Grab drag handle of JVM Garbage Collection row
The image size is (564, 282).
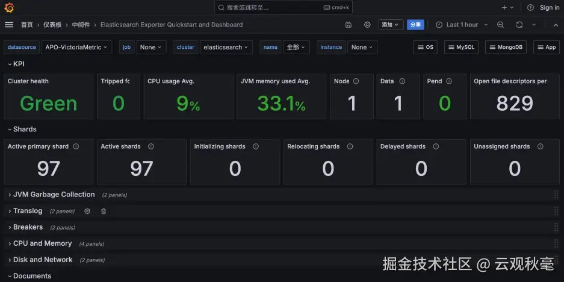pos(556,195)
